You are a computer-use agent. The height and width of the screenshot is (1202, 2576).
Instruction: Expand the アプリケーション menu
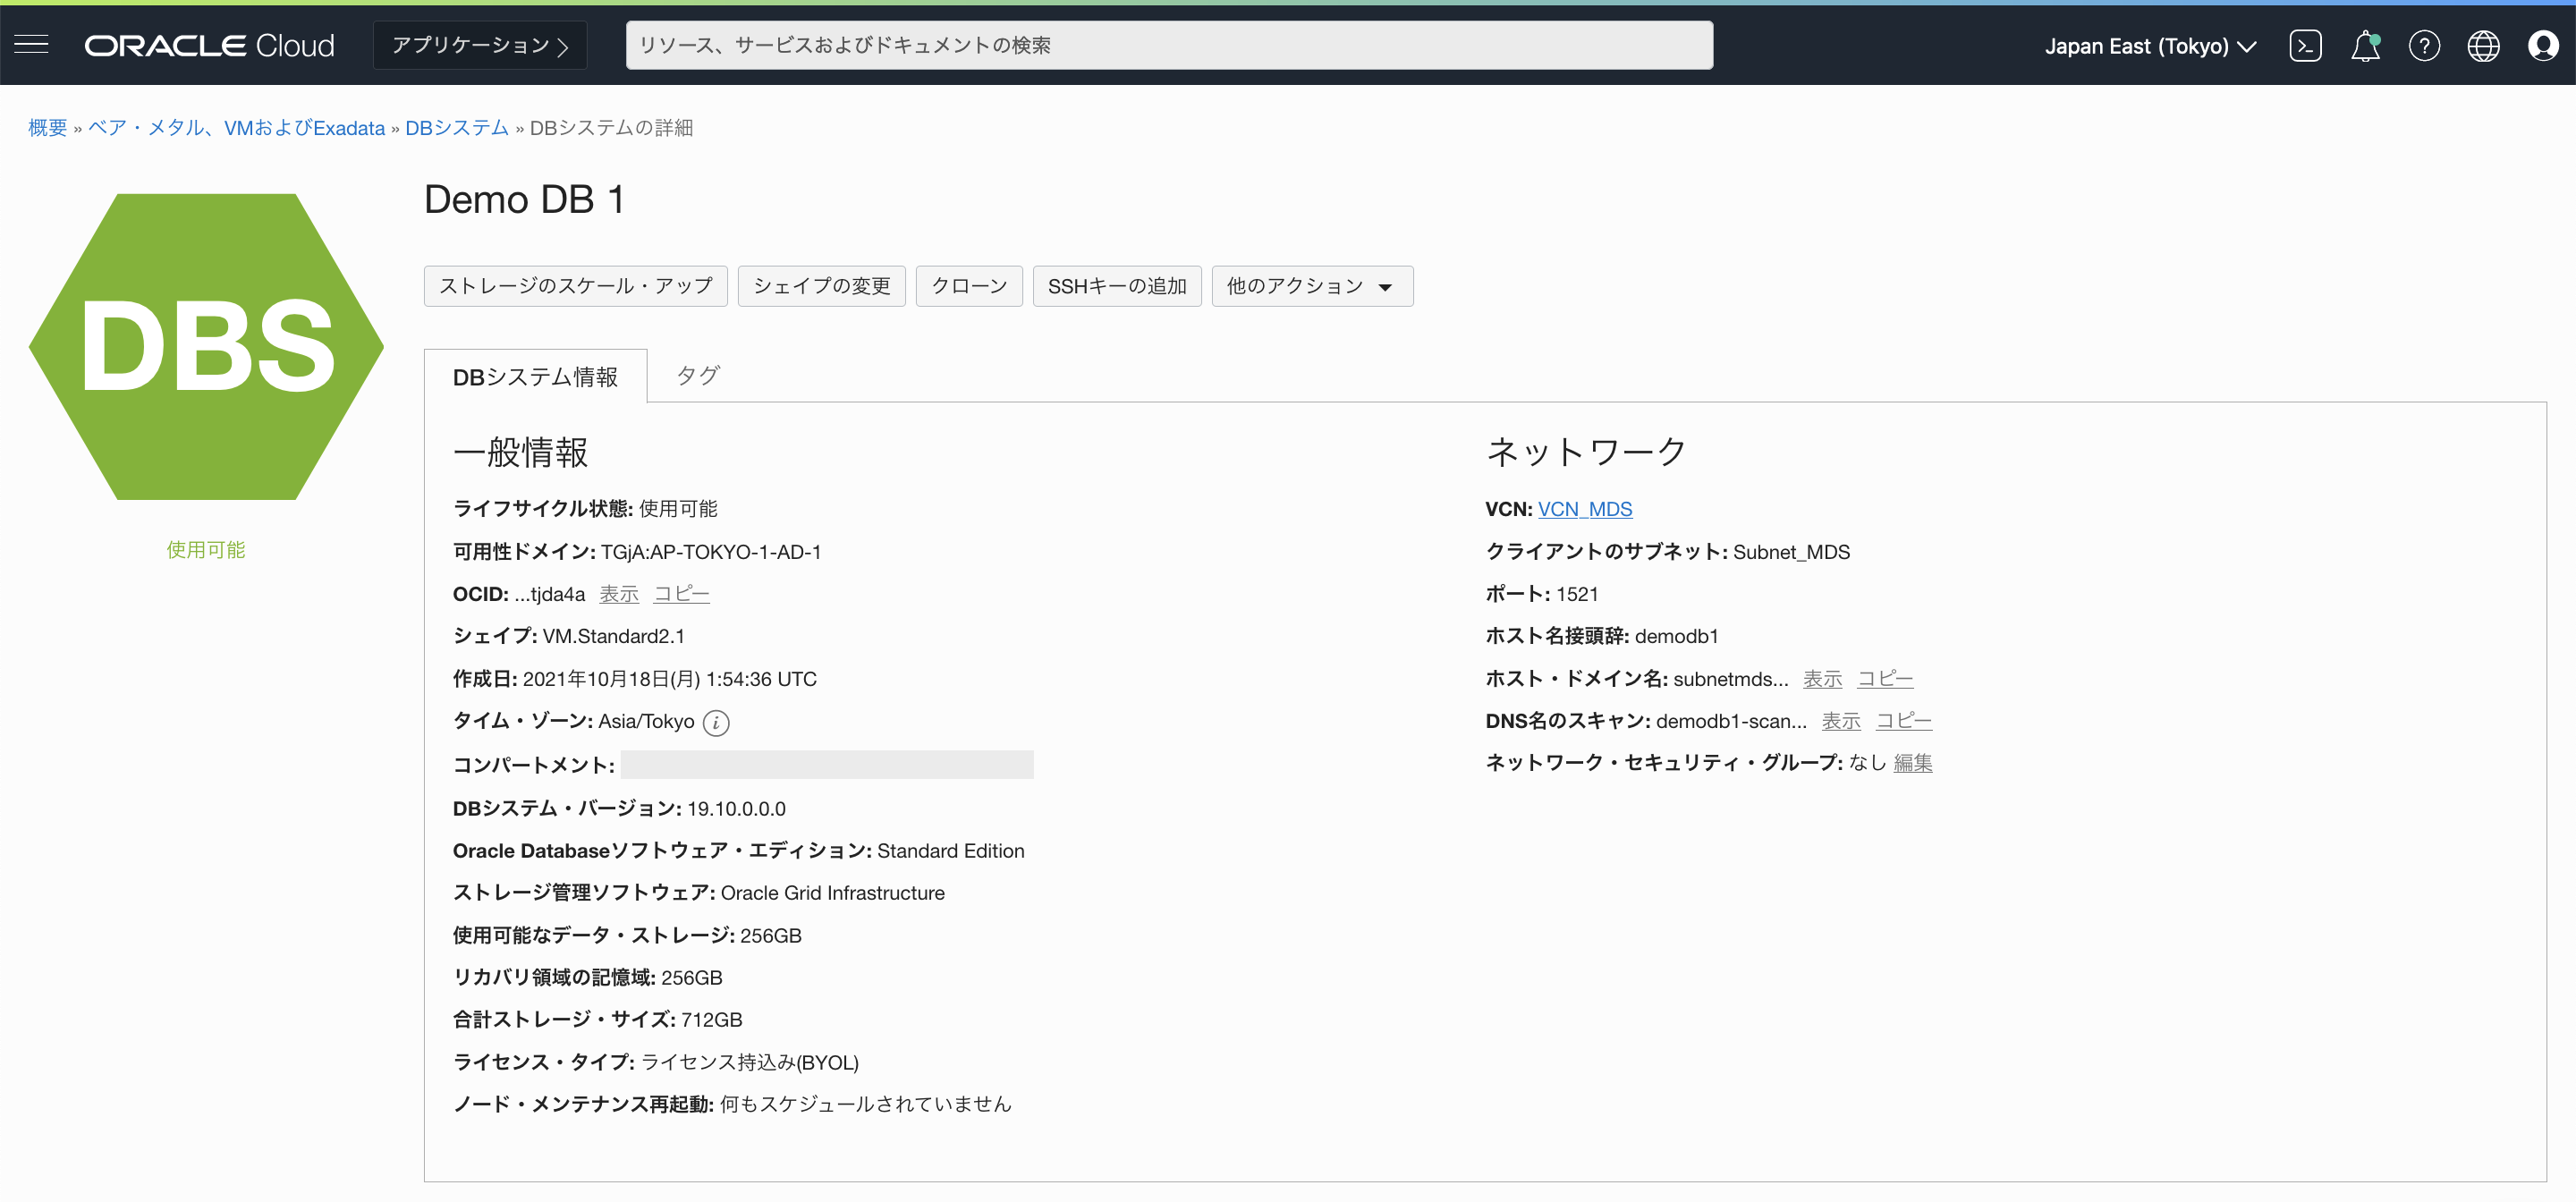point(479,44)
